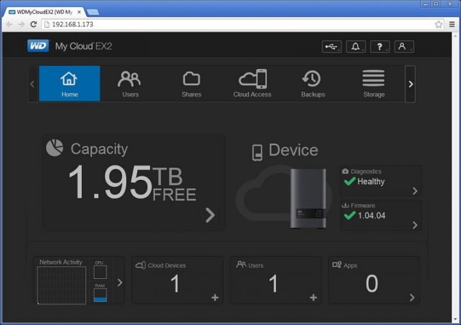This screenshot has height=325, width=461.
Task: Expand Apps panel arrow
Action: pyautogui.click(x=412, y=297)
